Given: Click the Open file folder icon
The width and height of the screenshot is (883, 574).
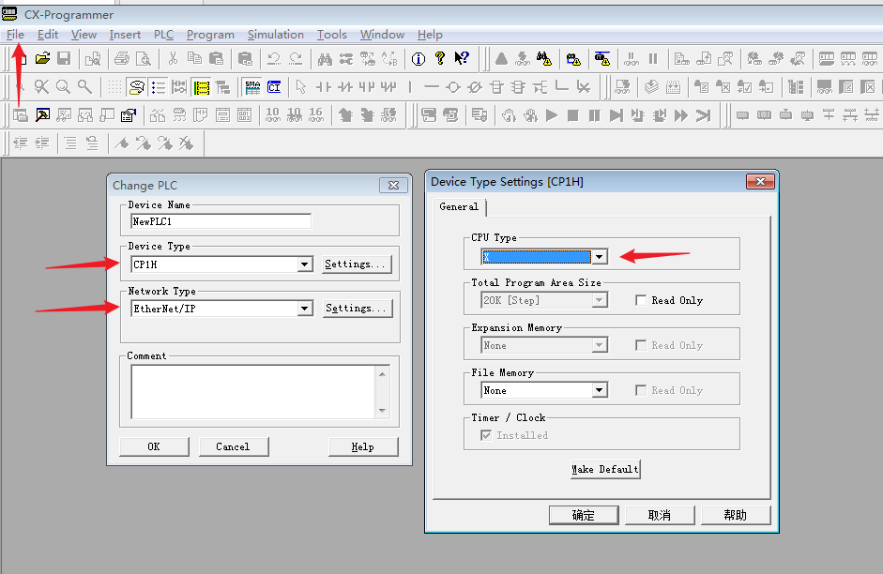Looking at the screenshot, I should (42, 59).
